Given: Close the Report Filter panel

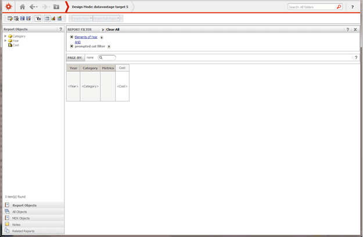Looking at the screenshot, I should tap(355, 30).
